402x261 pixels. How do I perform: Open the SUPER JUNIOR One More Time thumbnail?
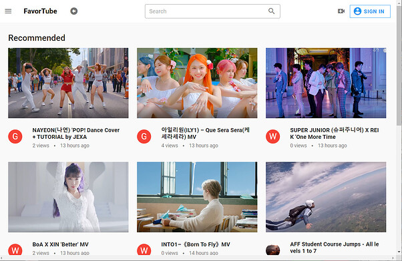(x=326, y=83)
